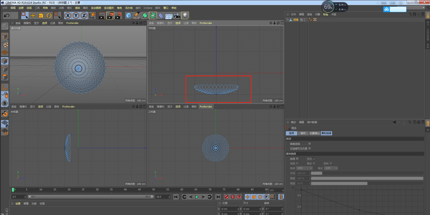Toggle the Y axis lock
This screenshot has height=215, width=430.
pyautogui.click(x=76, y=15)
